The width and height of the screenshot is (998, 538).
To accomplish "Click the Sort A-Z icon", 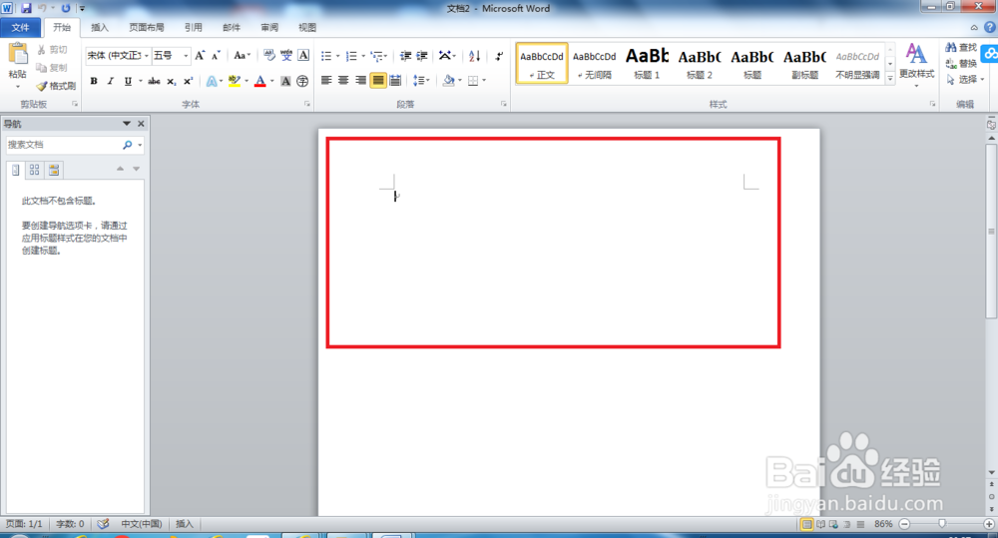I will click(x=474, y=56).
